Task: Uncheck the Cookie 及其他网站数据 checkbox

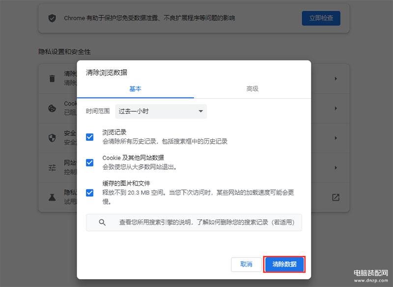Action: pyautogui.click(x=90, y=163)
